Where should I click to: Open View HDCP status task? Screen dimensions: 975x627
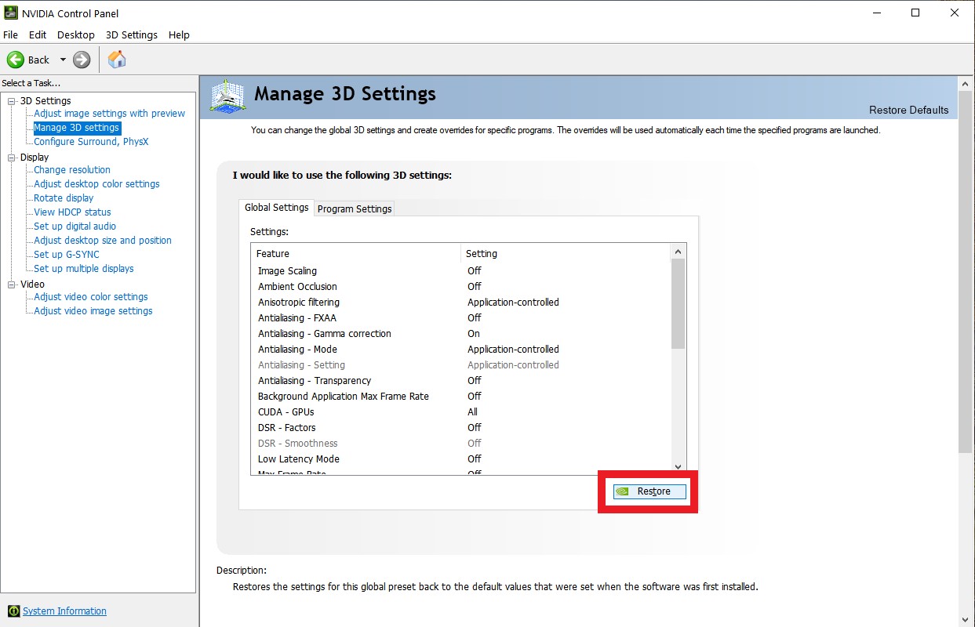click(x=72, y=212)
